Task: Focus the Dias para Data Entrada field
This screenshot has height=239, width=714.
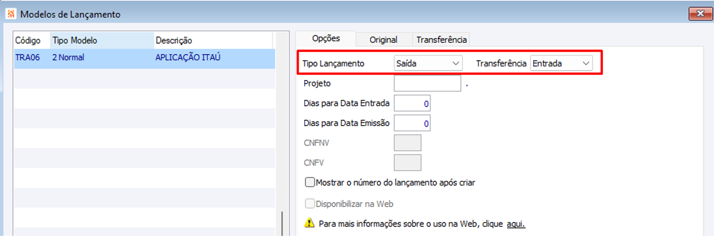Action: 412,104
